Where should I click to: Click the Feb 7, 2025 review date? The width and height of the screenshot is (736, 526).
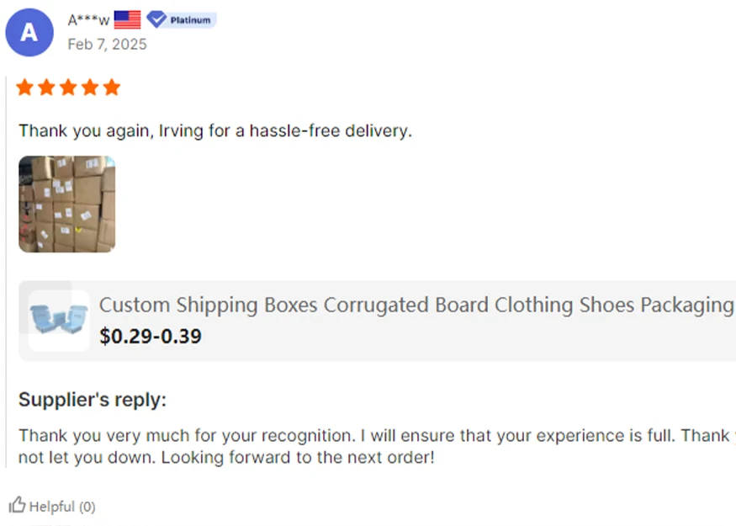(x=107, y=44)
